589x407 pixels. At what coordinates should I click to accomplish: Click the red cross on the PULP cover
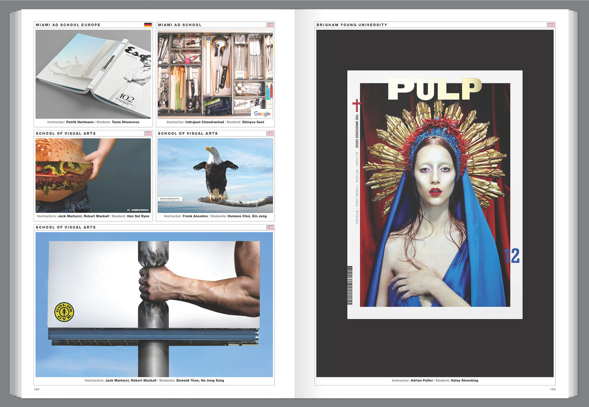click(356, 104)
